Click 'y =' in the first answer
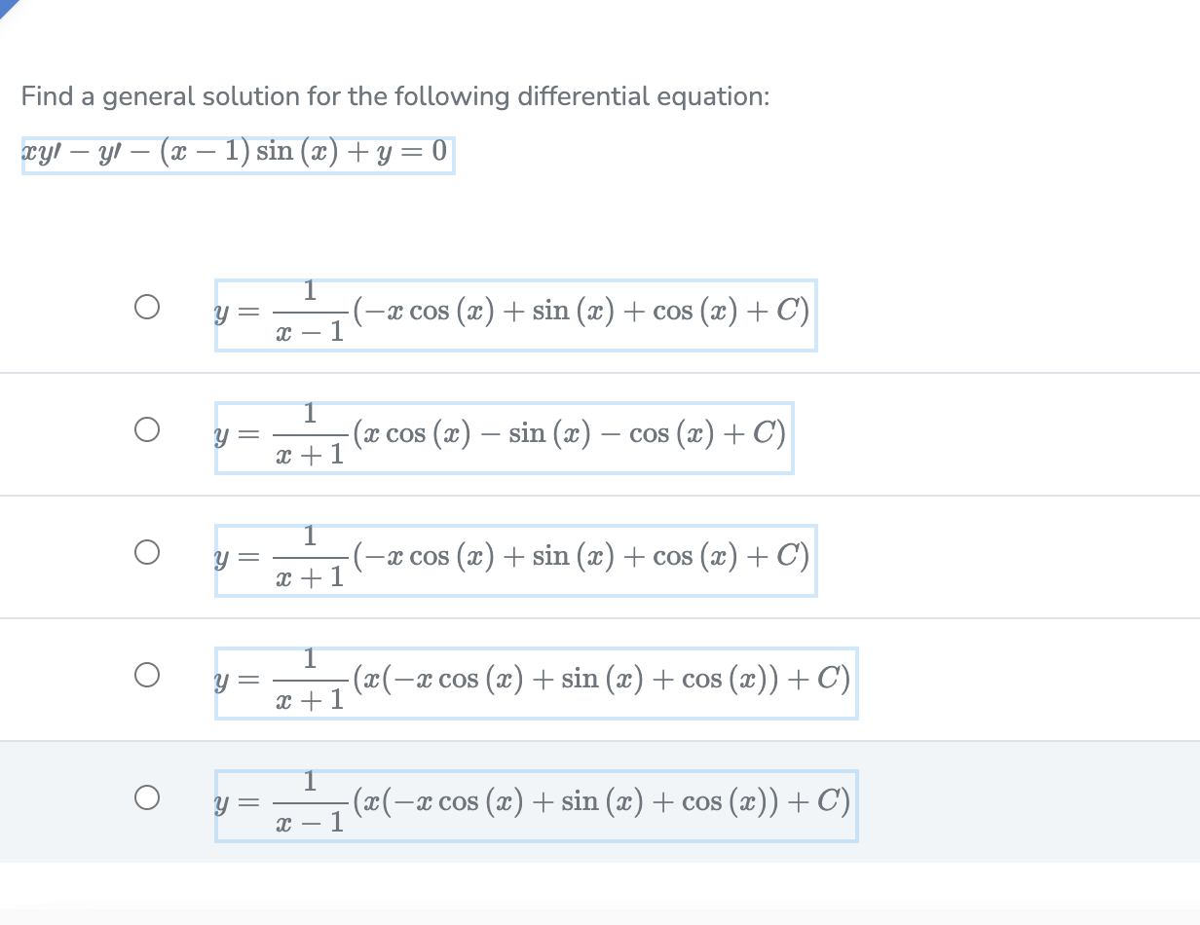This screenshot has width=1200, height=925. tap(236, 313)
